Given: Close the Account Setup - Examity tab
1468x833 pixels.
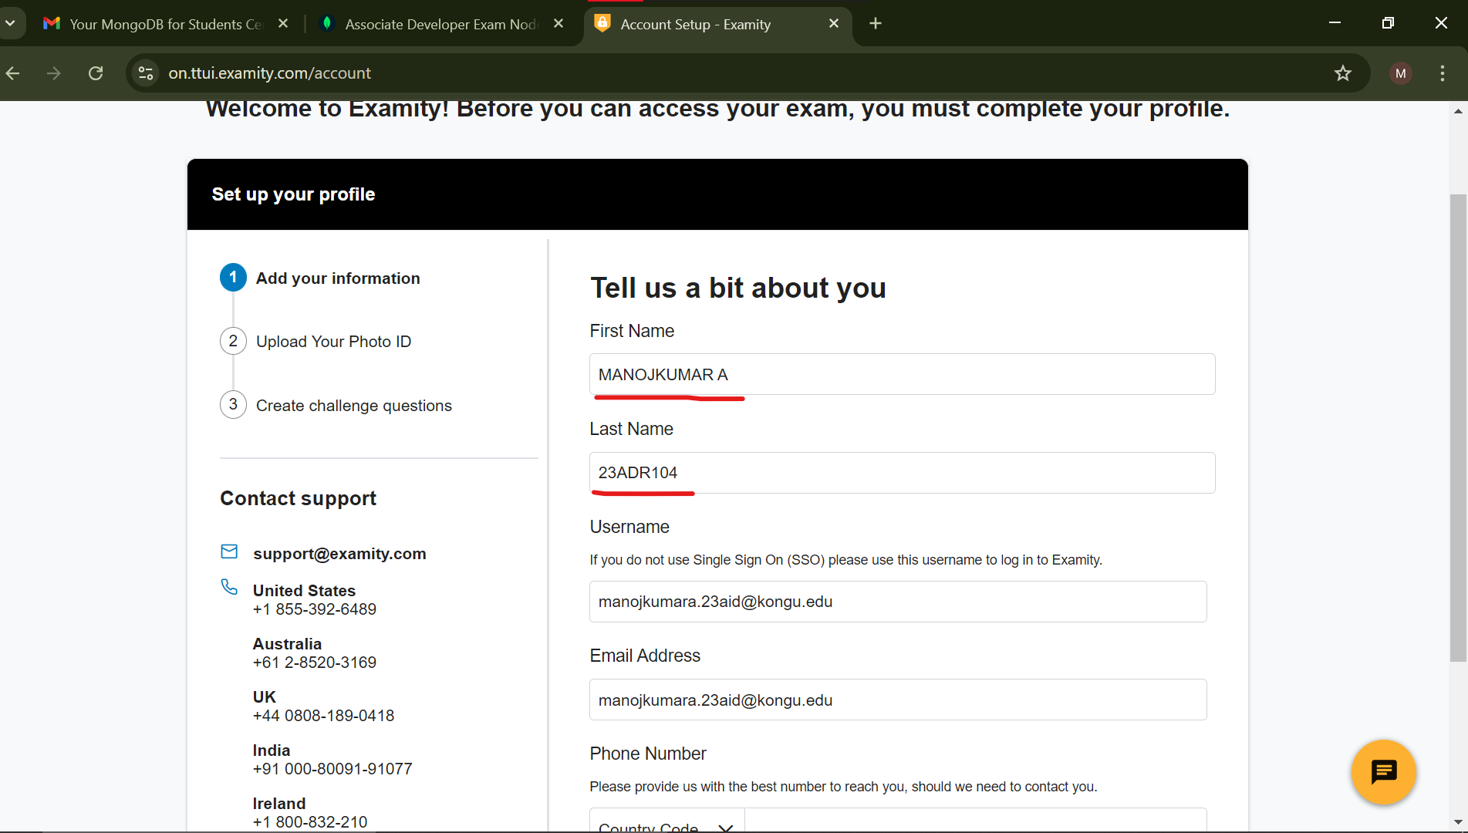Looking at the screenshot, I should tap(833, 24).
